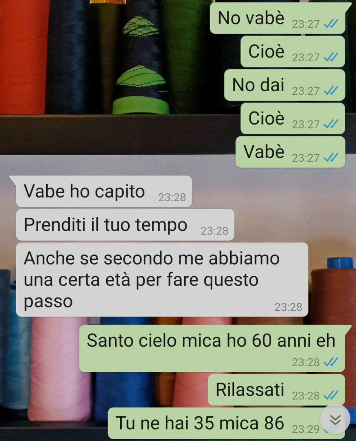Click the 23:28 timestamp on 'Vabe ho capito'

tap(172, 197)
